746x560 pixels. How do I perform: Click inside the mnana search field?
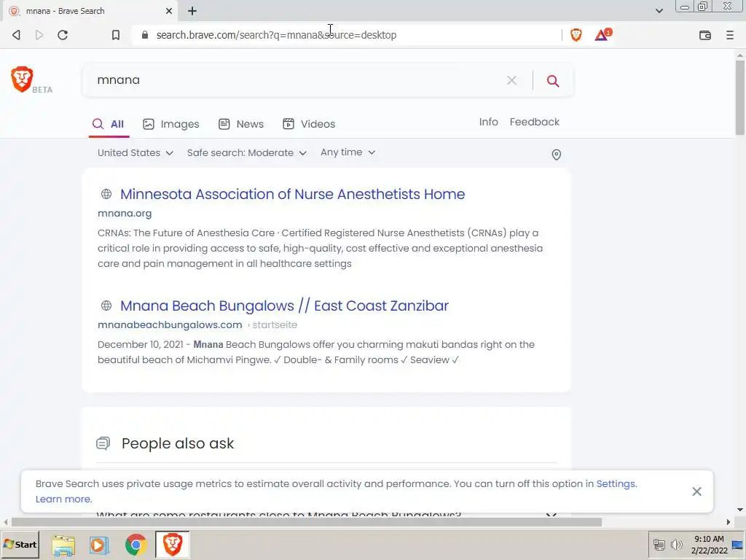295,80
